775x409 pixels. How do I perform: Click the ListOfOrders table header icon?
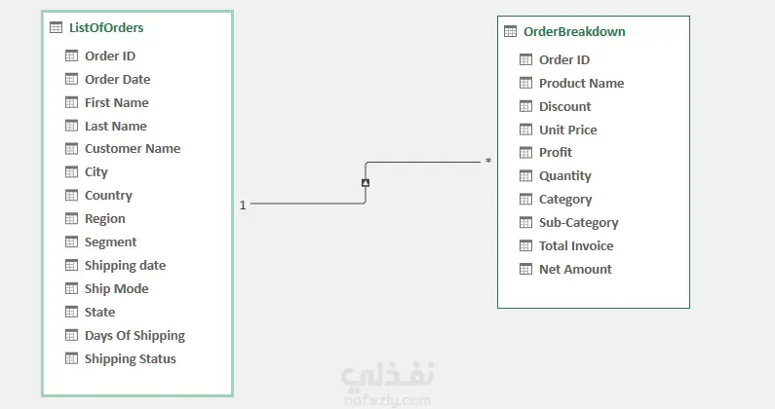pos(56,27)
